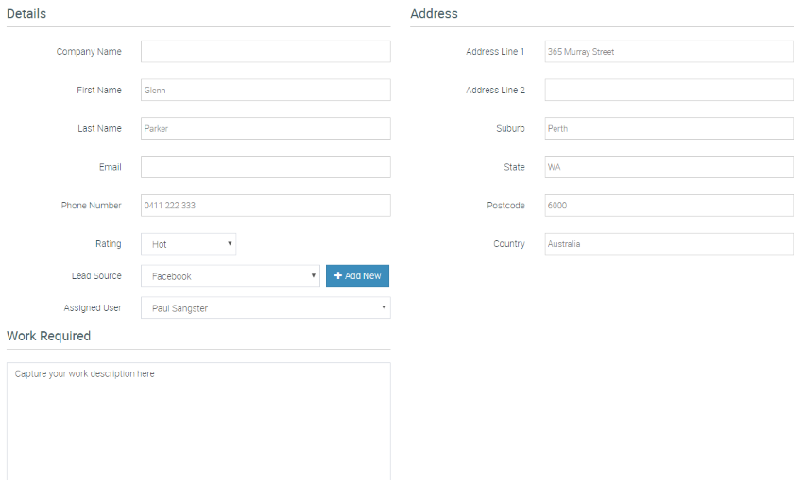
Task: Select the Address Line 1 field
Action: coord(669,52)
